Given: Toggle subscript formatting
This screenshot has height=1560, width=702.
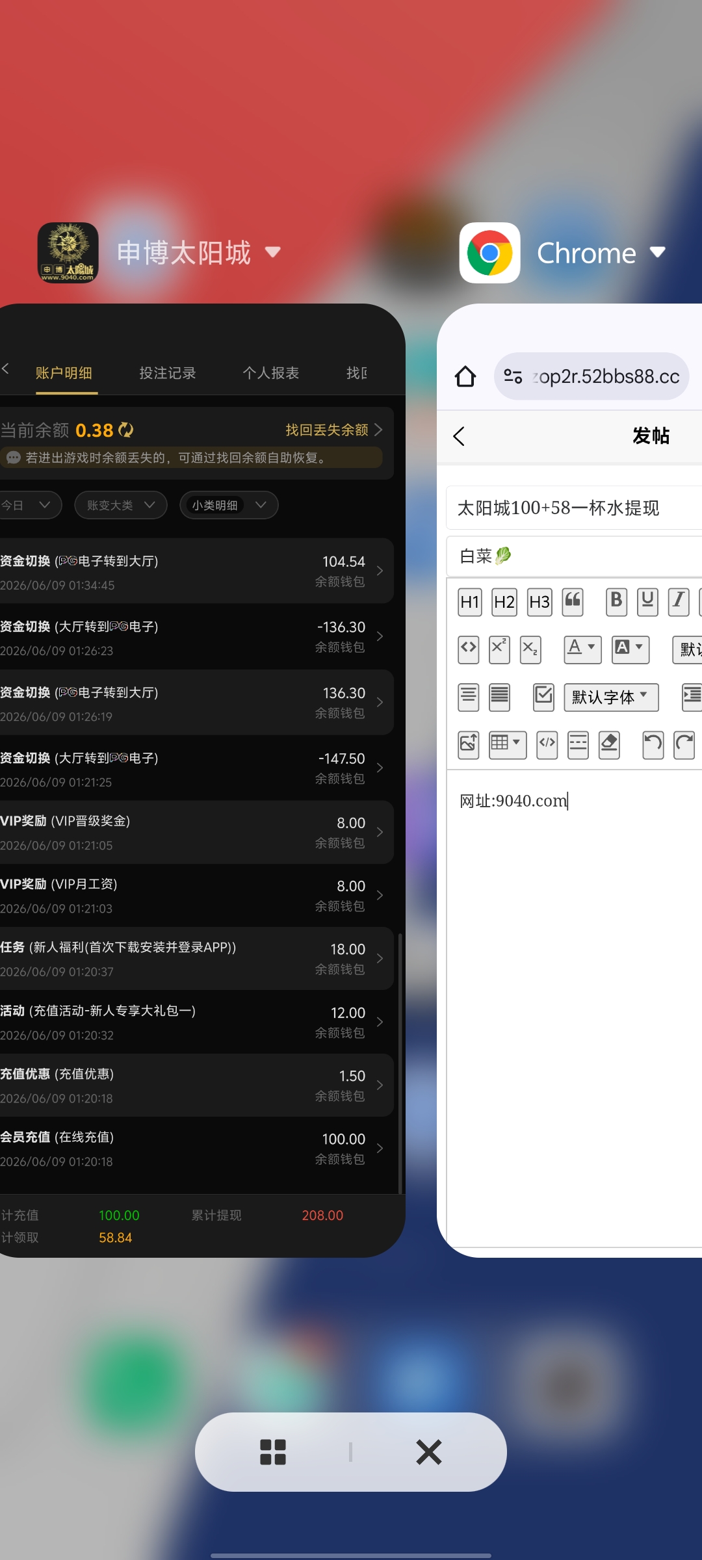Looking at the screenshot, I should tap(530, 649).
